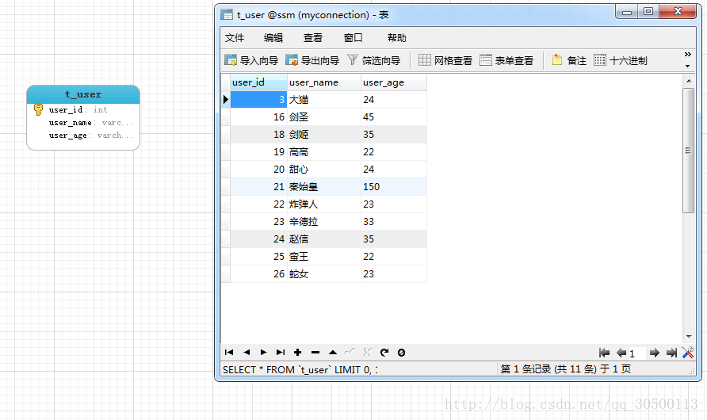Click the edit record triangle icon

333,353
